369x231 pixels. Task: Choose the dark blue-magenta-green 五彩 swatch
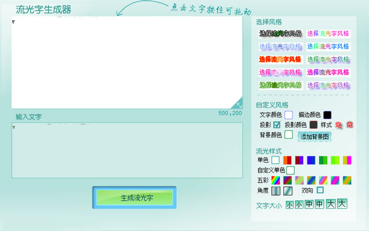pyautogui.click(x=287, y=180)
